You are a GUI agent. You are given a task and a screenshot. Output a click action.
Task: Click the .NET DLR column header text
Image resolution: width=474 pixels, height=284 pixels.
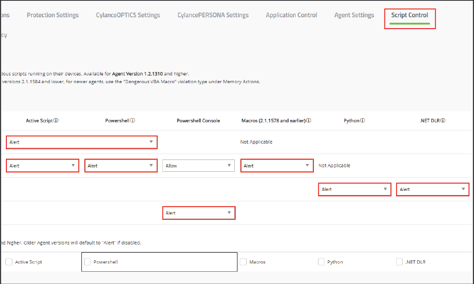[x=429, y=120]
